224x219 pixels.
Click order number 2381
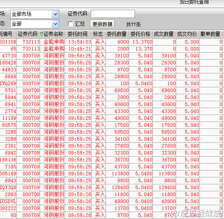point(11,146)
